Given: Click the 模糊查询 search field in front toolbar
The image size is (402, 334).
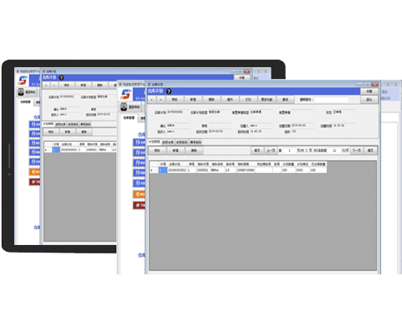Looking at the screenshot, I should [x=332, y=100].
